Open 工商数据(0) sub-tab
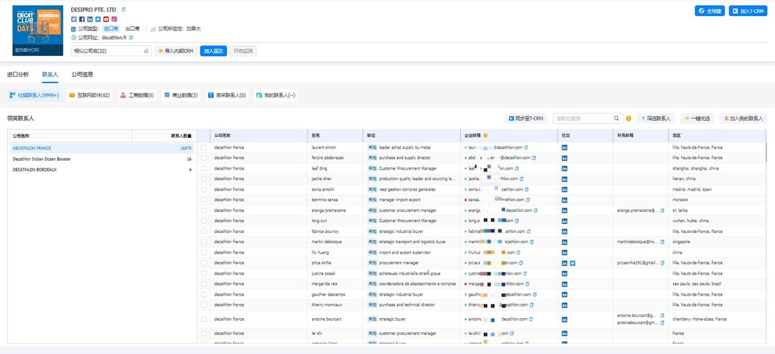 [138, 95]
